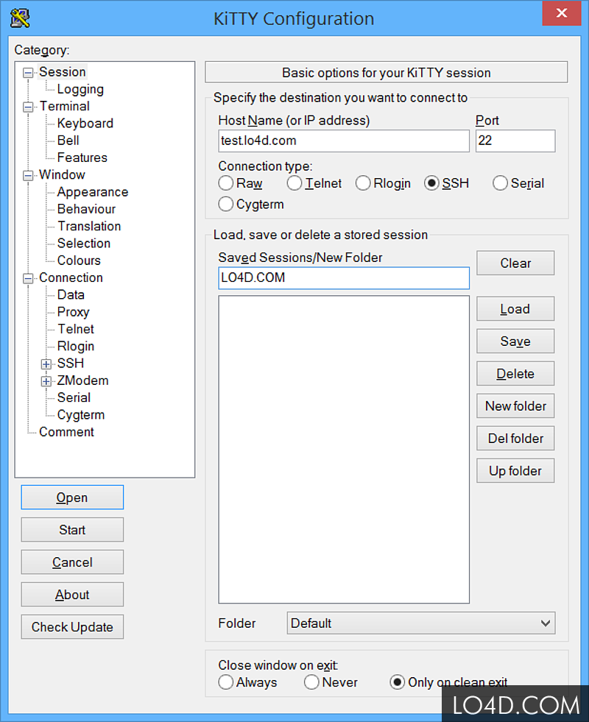The height and width of the screenshot is (722, 589).
Task: Click the Open button to connect
Action: (72, 498)
